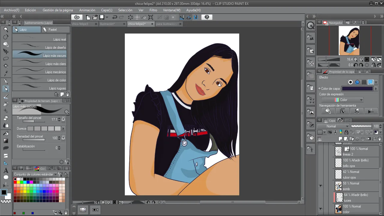Toggle snap to ruler in toolbar

182,17
